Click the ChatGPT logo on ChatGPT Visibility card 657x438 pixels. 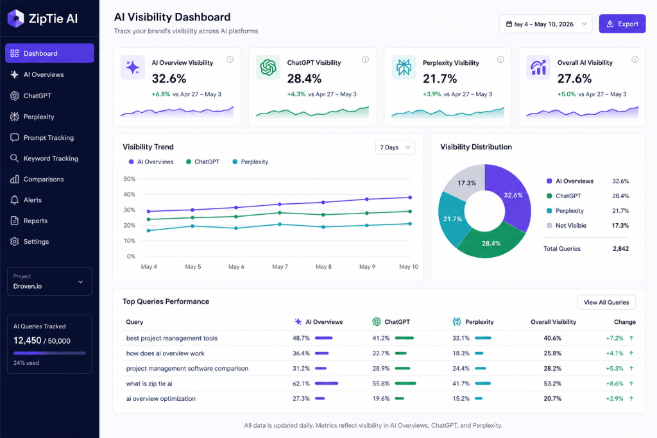(x=268, y=67)
